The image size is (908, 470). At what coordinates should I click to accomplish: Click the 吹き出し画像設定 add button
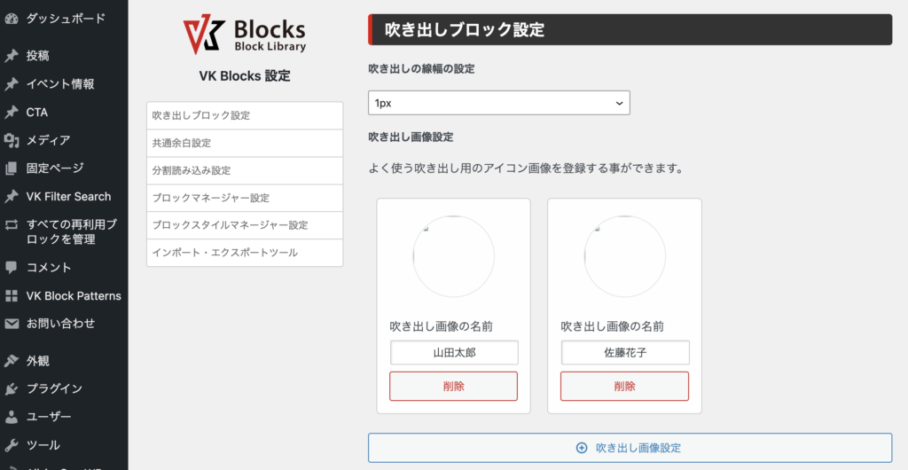630,448
